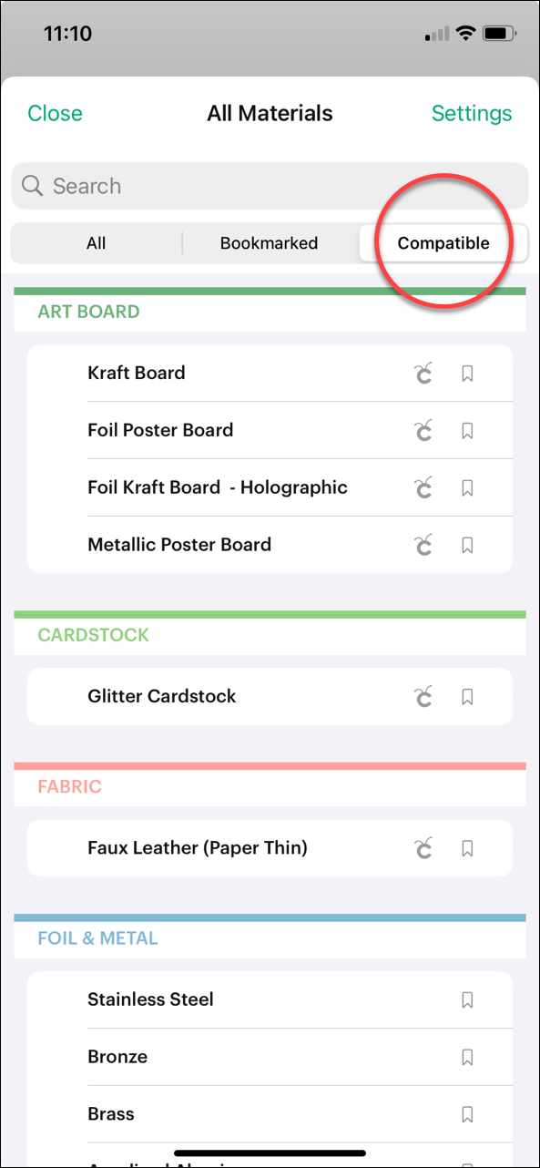The height and width of the screenshot is (1168, 540).
Task: Tap the cut settings icon for Foil Poster Board
Action: pos(423,430)
